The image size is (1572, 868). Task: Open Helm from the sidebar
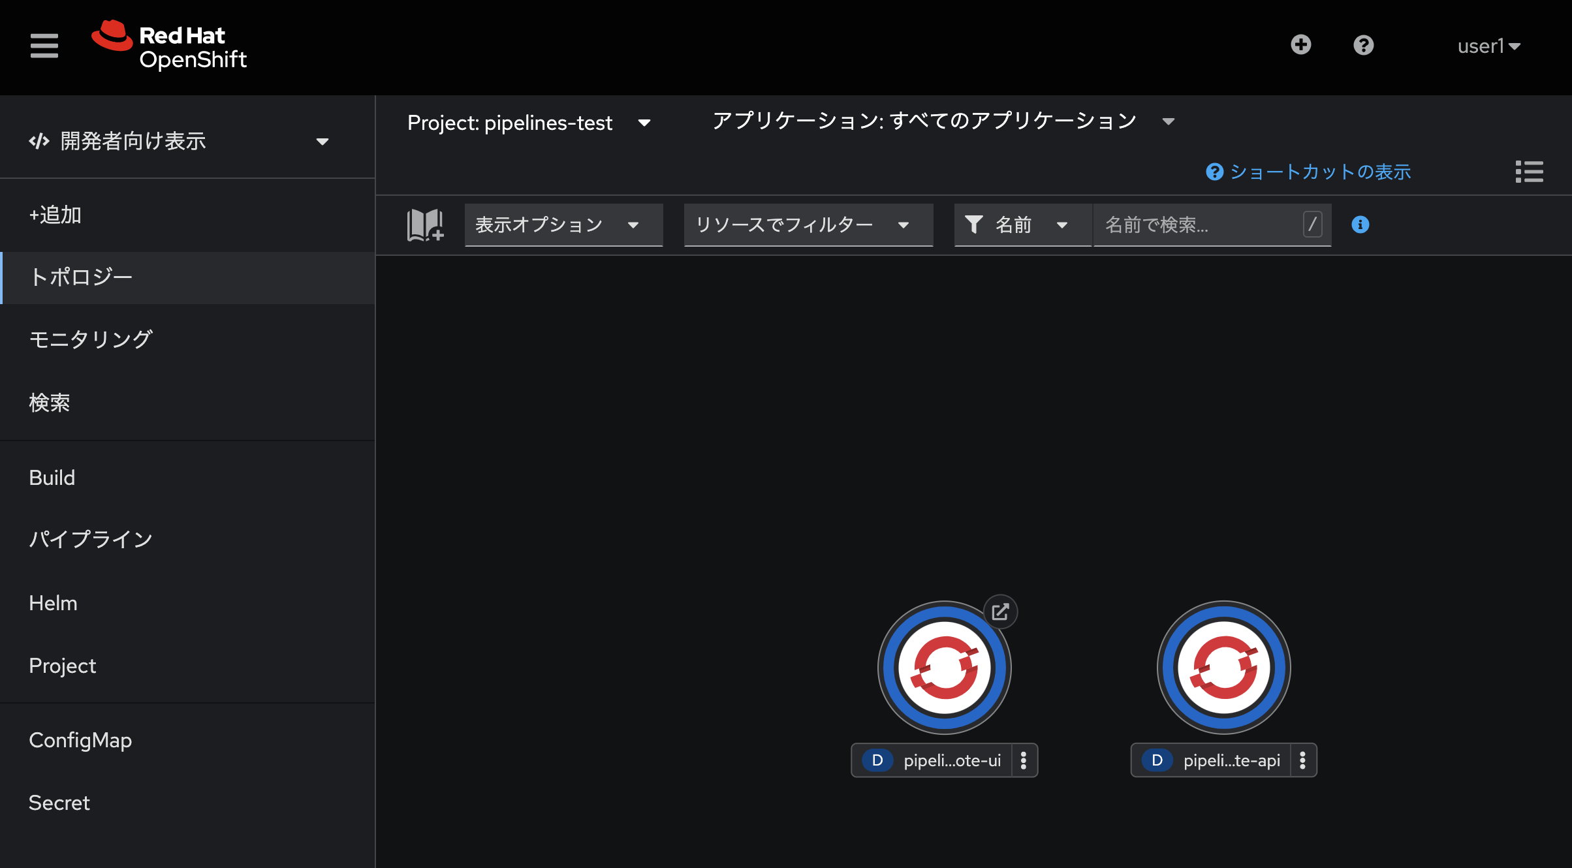(x=187, y=603)
